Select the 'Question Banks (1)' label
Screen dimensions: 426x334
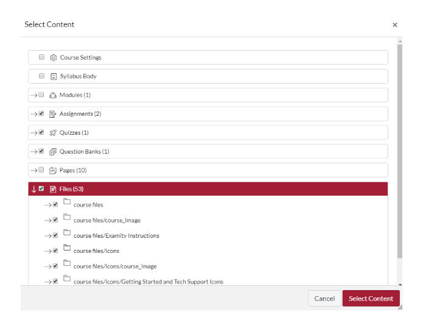pos(84,152)
